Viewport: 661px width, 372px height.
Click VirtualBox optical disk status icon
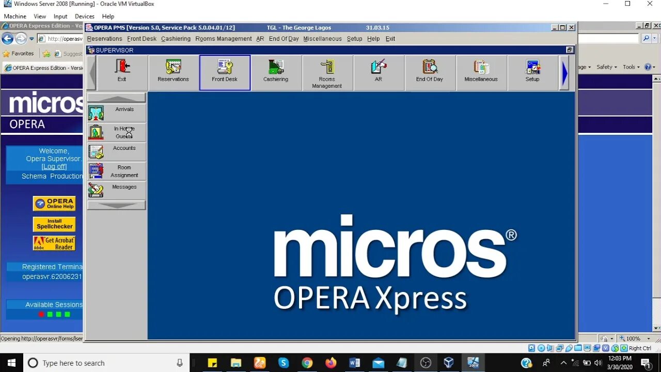point(541,348)
